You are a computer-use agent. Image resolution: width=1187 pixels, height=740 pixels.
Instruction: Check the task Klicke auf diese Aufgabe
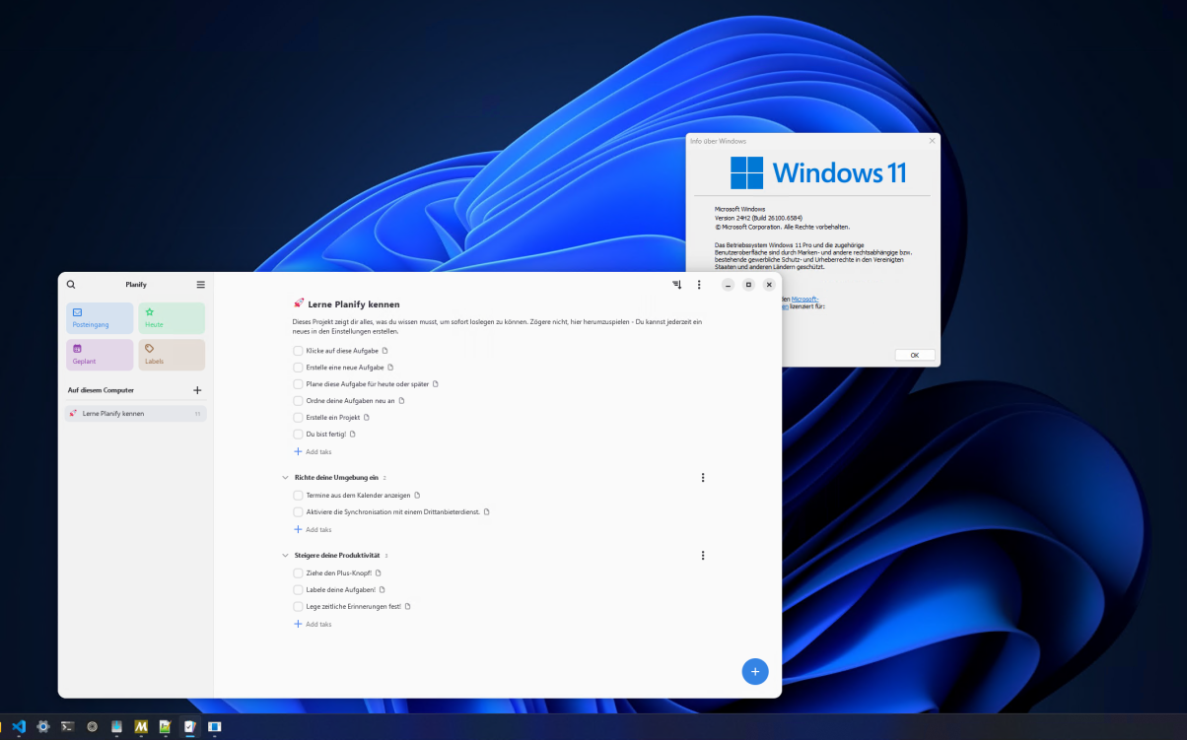[x=298, y=350]
